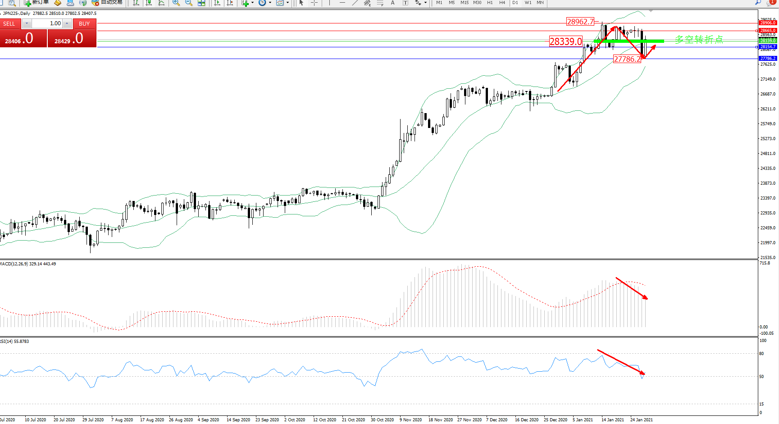The height and width of the screenshot is (424, 779).
Task: Toggle AutoTrading (自动交易) on or off
Action: [107, 3]
